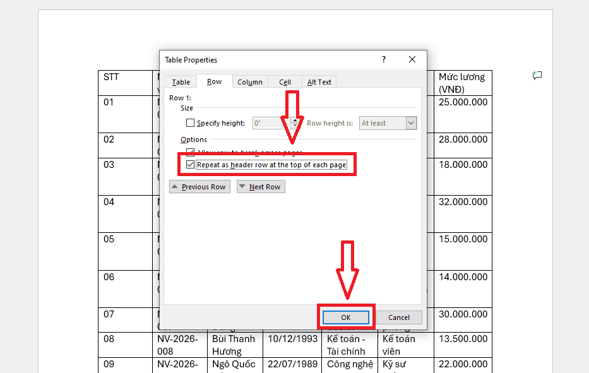Click row number 04 cell
This screenshot has height=373, width=589.
coord(125,214)
